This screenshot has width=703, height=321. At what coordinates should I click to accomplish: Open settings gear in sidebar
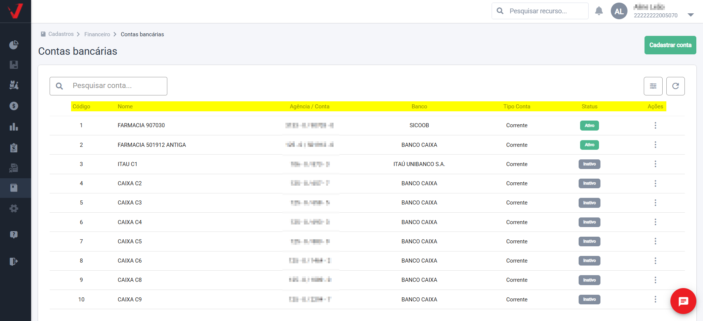[x=14, y=209]
